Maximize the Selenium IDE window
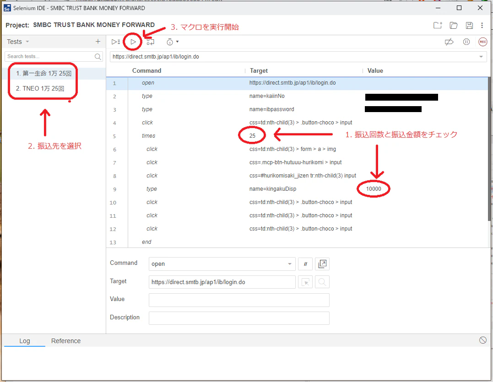 pyautogui.click(x=459, y=8)
